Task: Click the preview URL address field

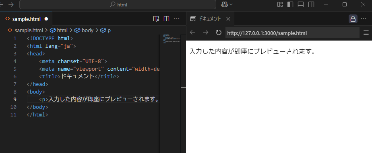Action: 292,33
